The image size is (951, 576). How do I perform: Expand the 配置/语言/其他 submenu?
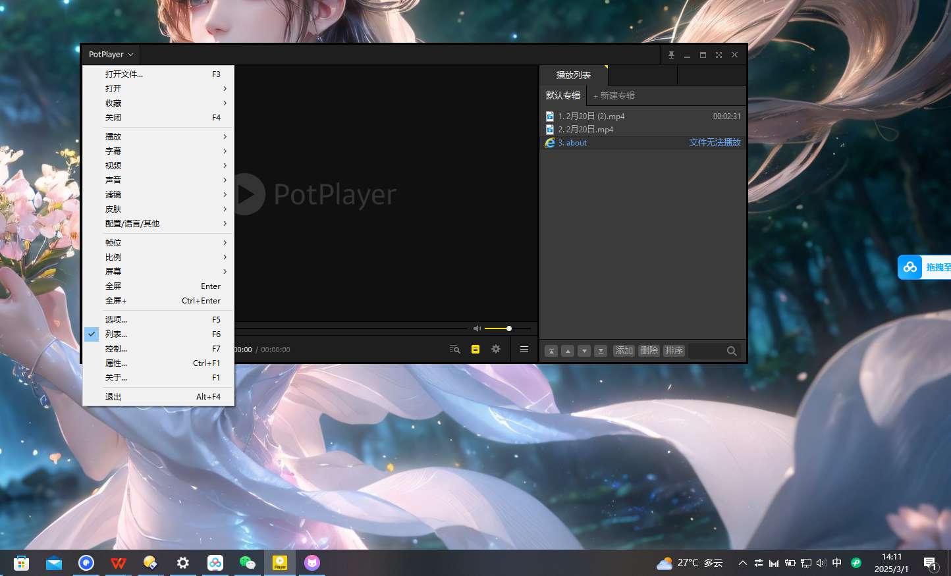click(158, 223)
